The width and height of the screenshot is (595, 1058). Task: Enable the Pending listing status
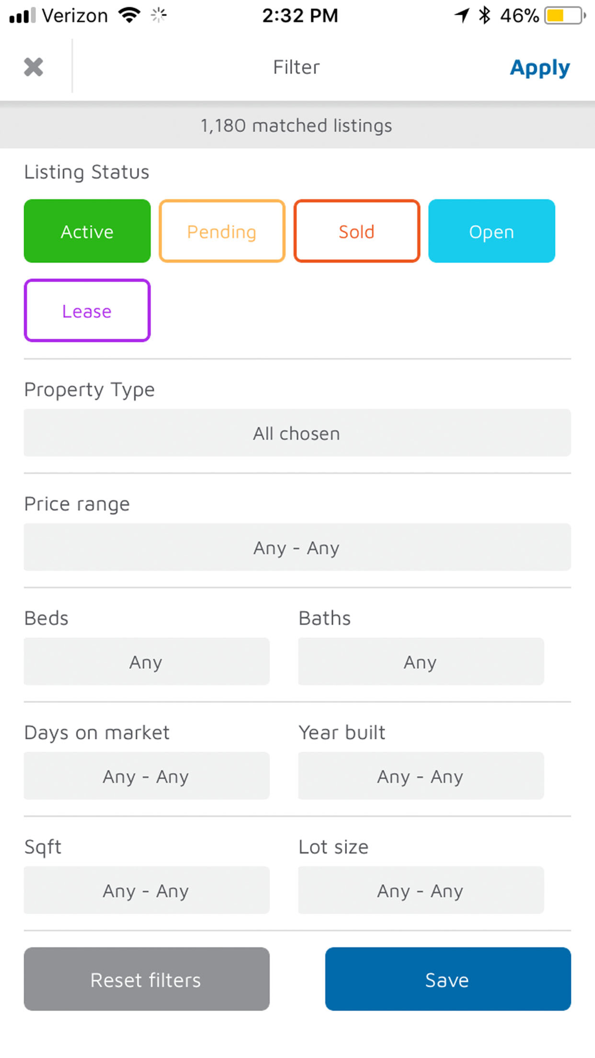tap(222, 231)
